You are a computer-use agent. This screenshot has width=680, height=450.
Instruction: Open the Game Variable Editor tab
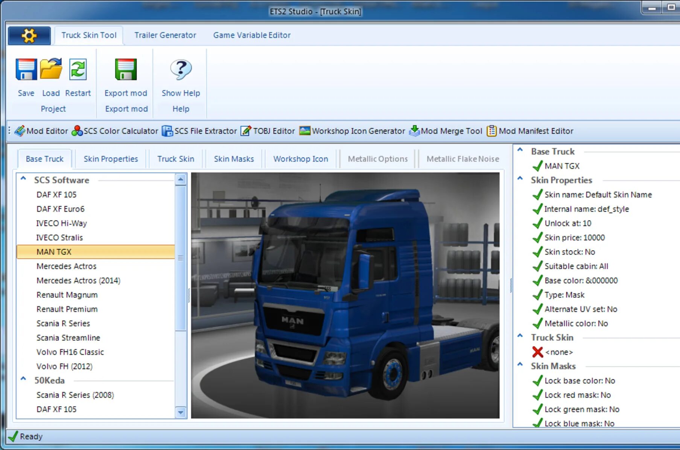252,35
